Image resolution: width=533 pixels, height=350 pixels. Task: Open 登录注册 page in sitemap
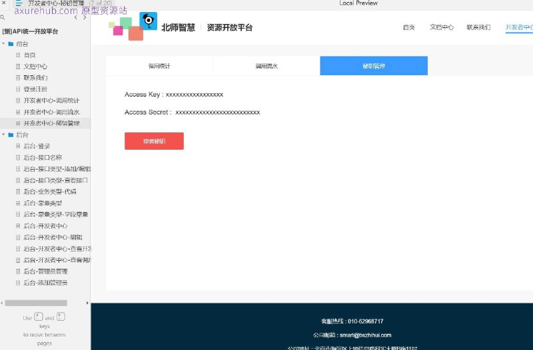click(x=35, y=89)
